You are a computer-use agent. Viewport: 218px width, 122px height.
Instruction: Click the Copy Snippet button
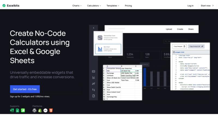coord(179,46)
